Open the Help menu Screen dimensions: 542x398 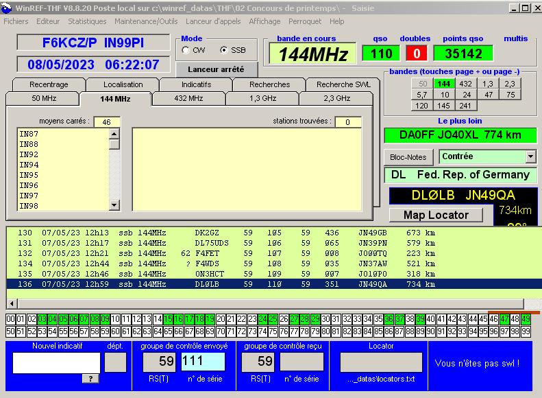(x=336, y=21)
